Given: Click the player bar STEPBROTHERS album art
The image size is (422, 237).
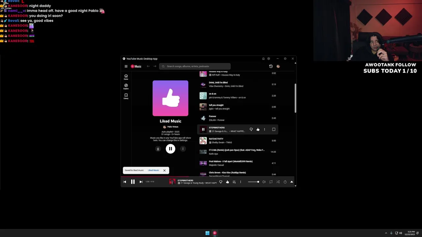Looking at the screenshot, I should coord(172,182).
